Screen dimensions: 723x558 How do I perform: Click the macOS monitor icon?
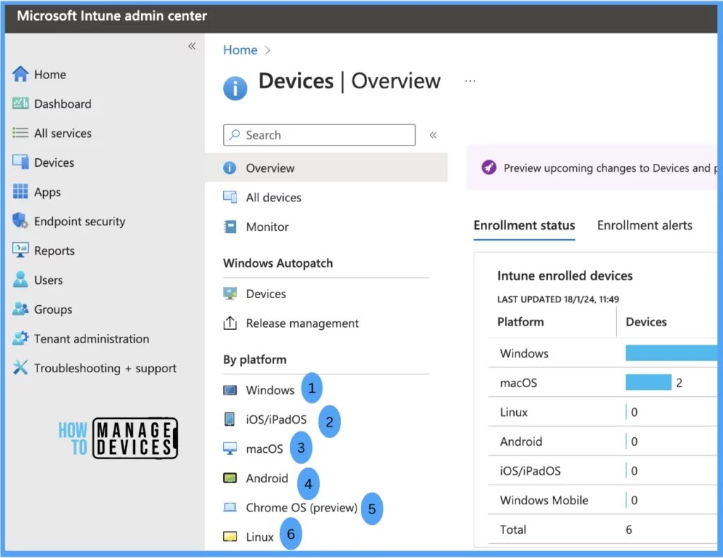click(x=229, y=449)
